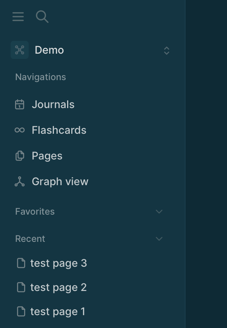This screenshot has height=328, width=227.
Task: Collapse the Favorites section chevron
Action: pos(159,212)
